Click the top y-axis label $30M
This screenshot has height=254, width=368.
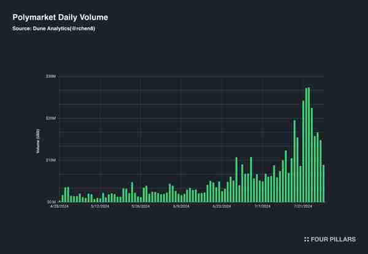click(51, 76)
